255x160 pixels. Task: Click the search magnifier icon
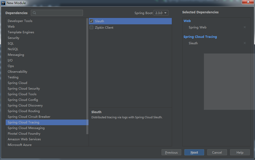(x=34, y=13)
